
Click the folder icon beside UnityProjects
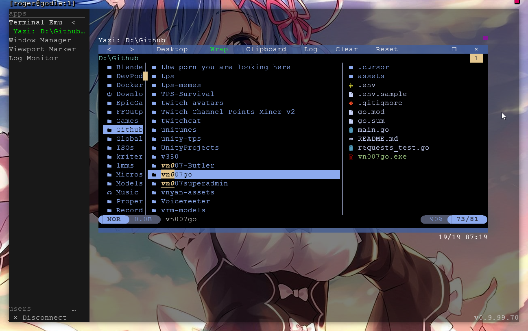154,148
